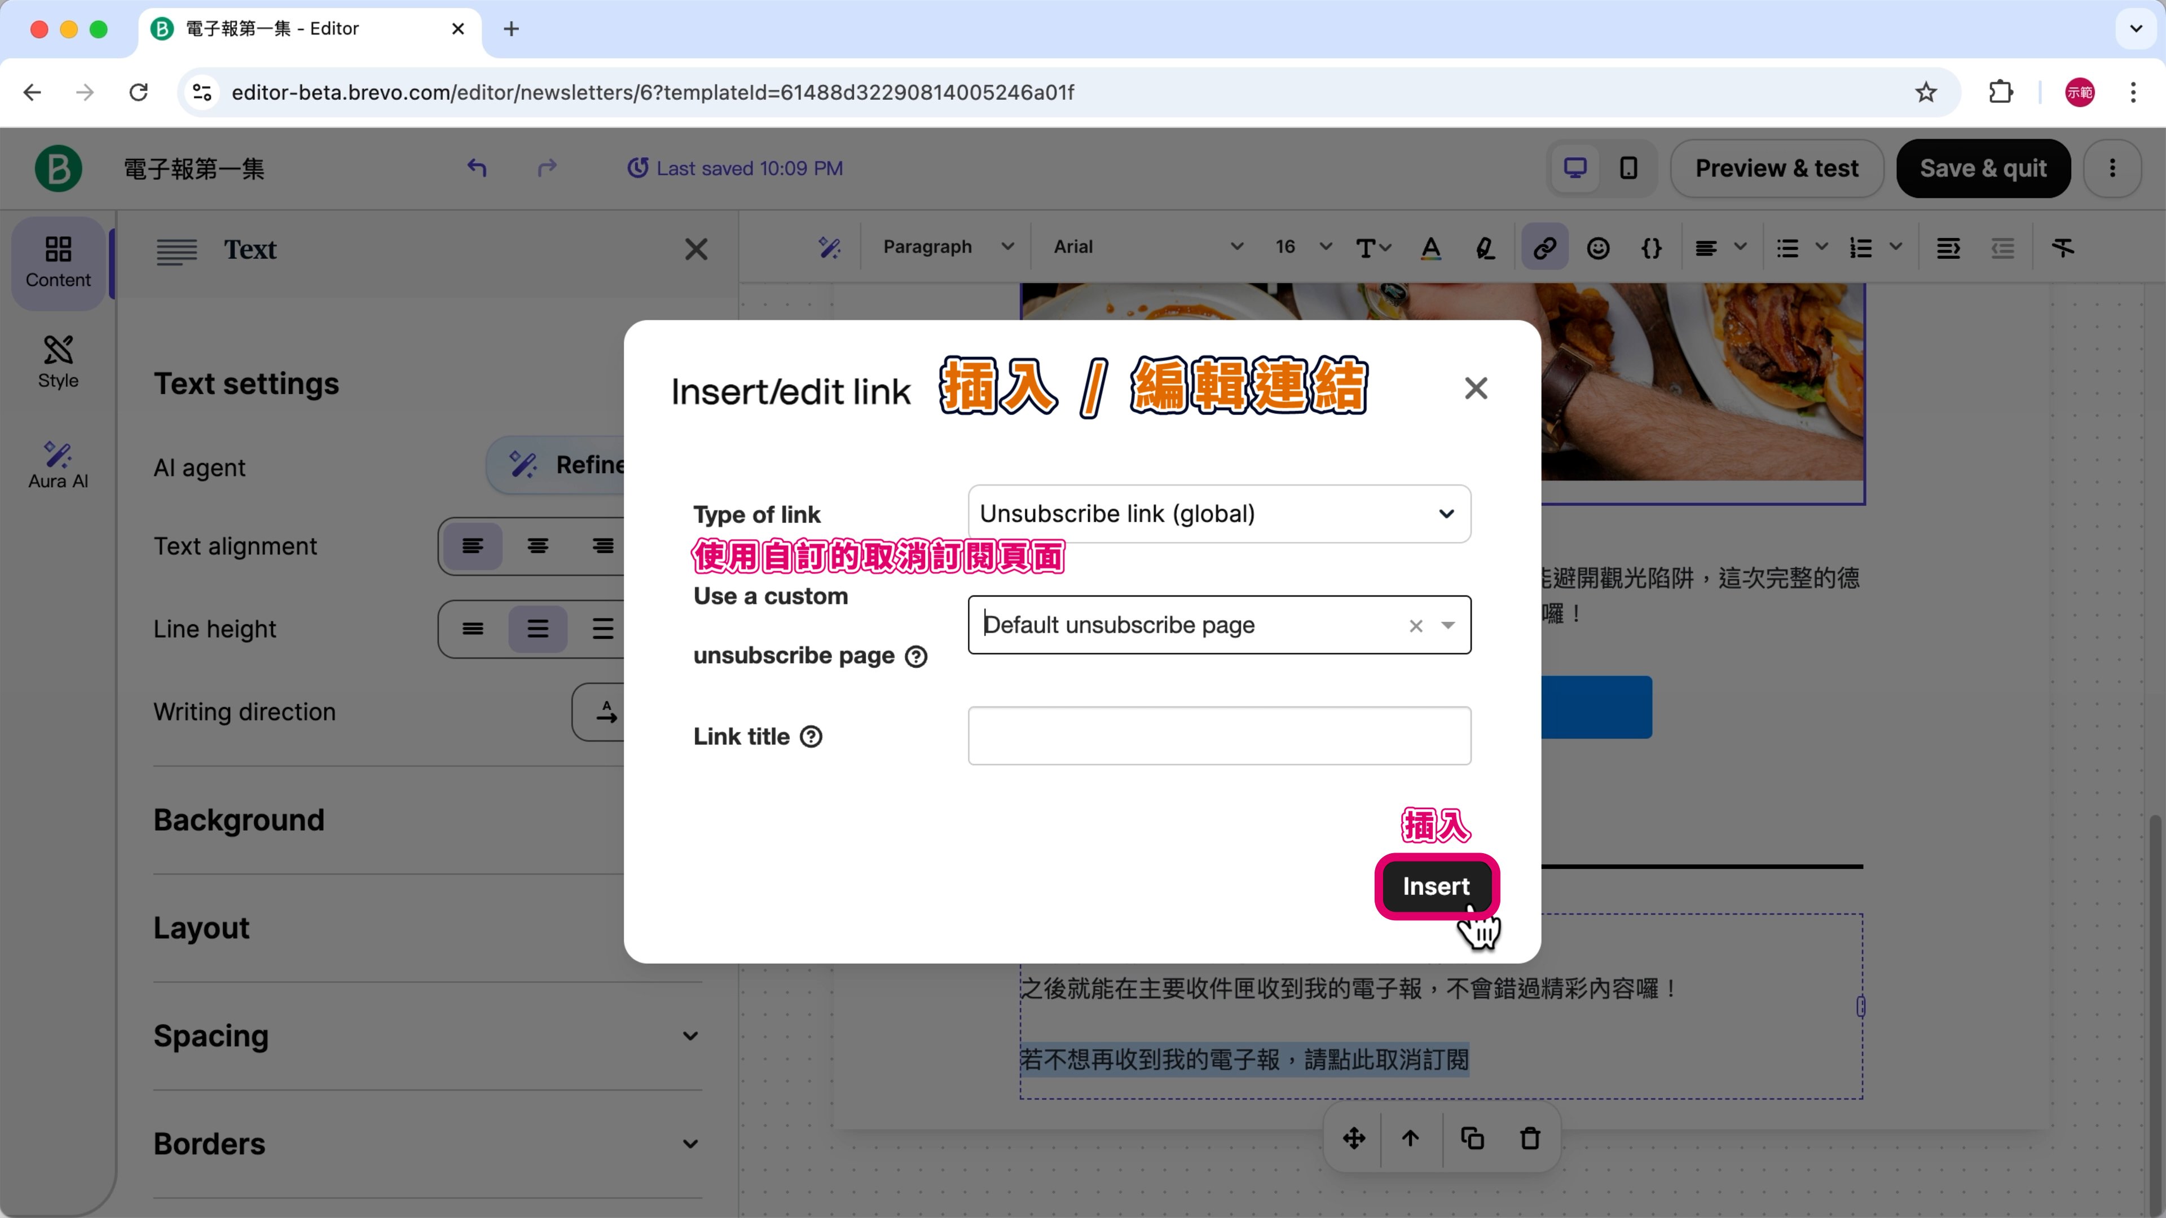Click the Insert button

pos(1436,886)
